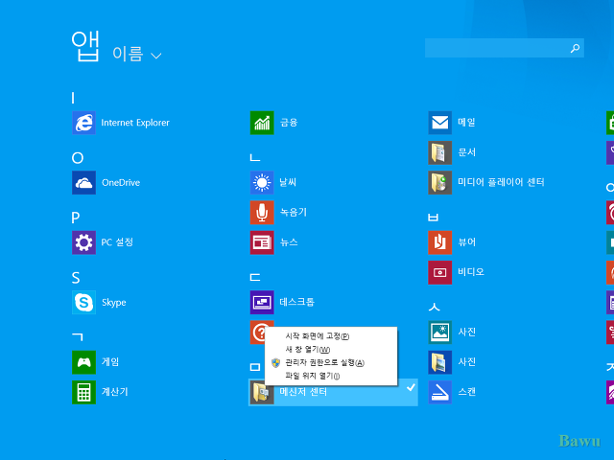
Task: Start Skype from its icon
Action: tap(83, 303)
